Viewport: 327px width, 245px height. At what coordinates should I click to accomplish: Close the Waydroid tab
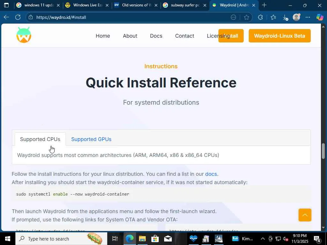[254, 5]
